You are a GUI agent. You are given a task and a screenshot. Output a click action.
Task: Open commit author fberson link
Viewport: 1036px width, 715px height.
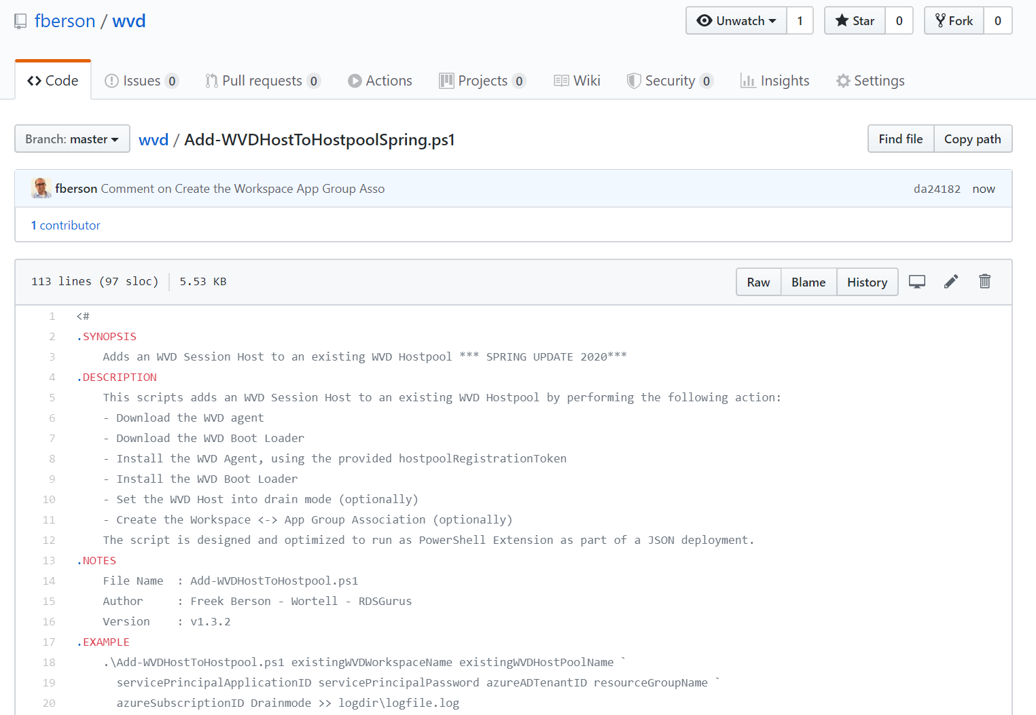coord(76,188)
